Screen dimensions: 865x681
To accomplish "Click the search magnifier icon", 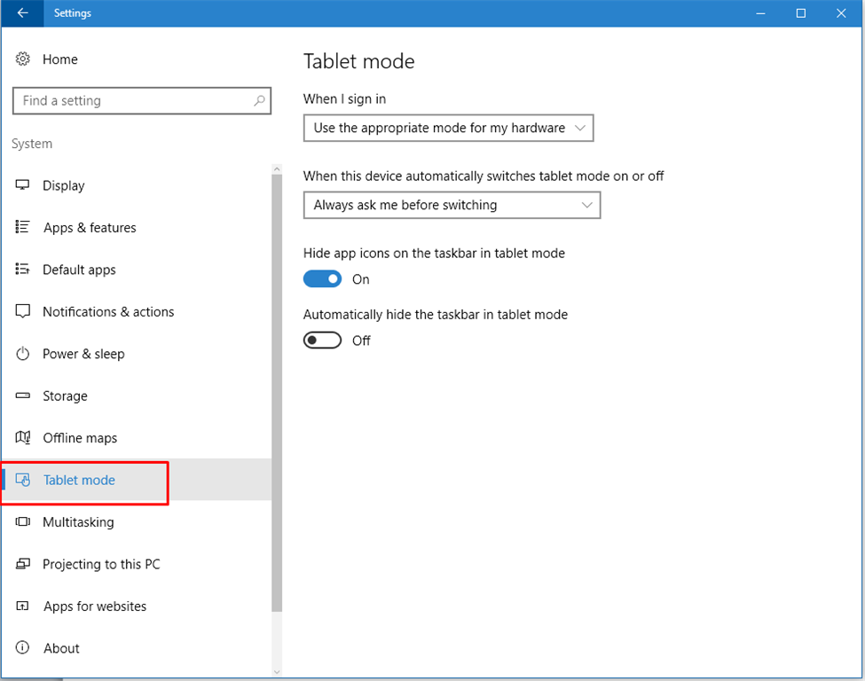I will coord(259,101).
